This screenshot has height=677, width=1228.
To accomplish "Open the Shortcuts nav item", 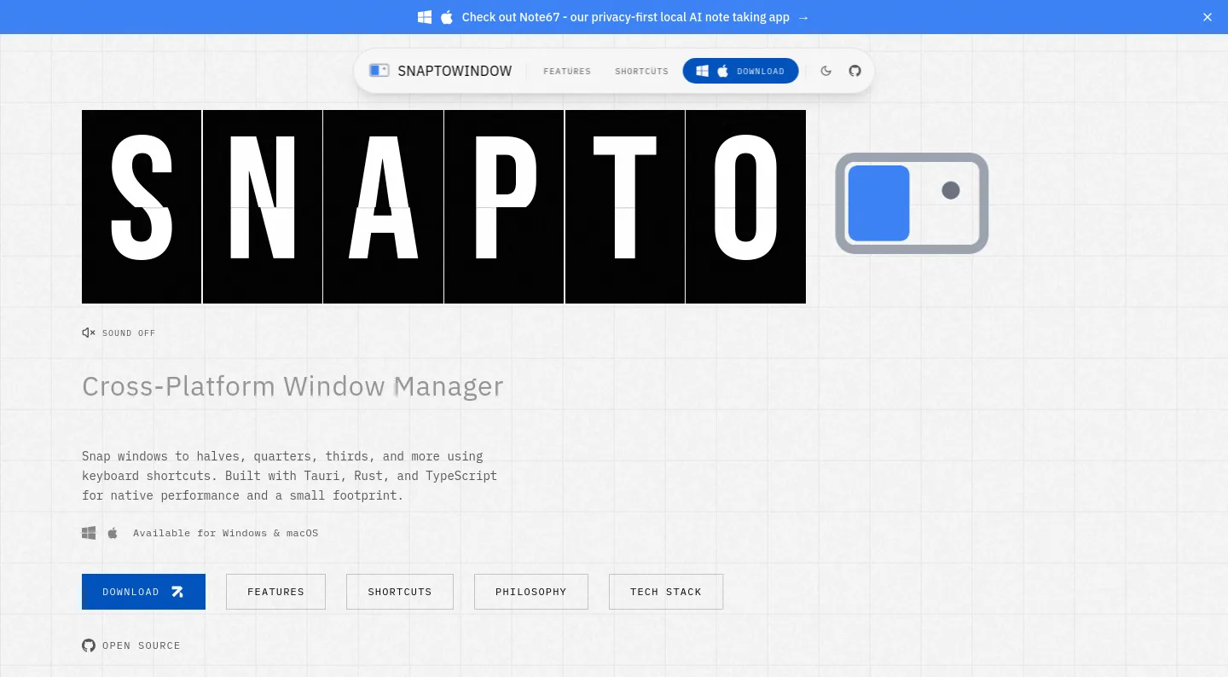I will (x=641, y=71).
